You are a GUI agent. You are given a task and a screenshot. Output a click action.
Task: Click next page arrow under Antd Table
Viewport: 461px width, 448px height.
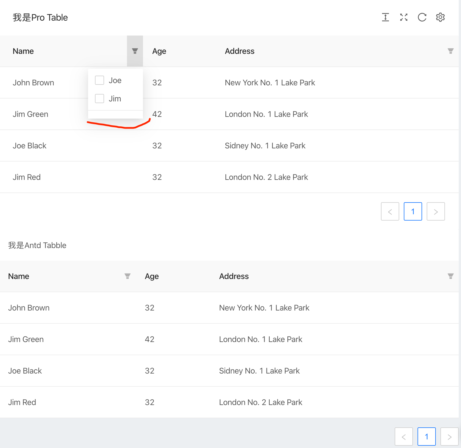(449, 437)
